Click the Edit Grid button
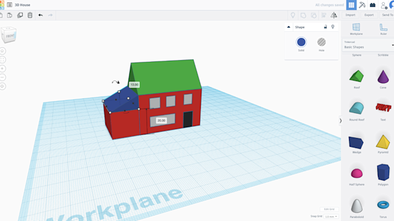 (329, 209)
